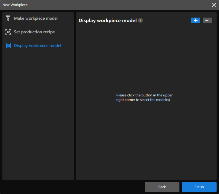Image resolution: width=219 pixels, height=194 pixels.
Task: Click the eye scan icon for production recipe
Action: pyautogui.click(x=8, y=32)
